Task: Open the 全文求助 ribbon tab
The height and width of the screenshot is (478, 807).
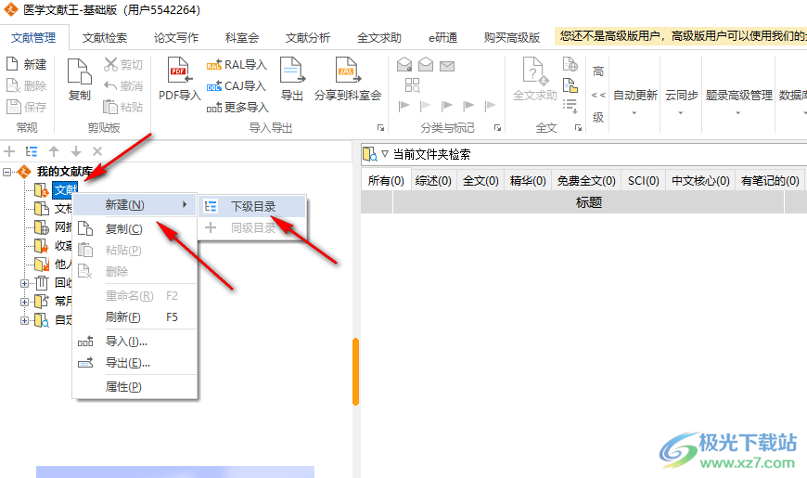Action: 378,38
